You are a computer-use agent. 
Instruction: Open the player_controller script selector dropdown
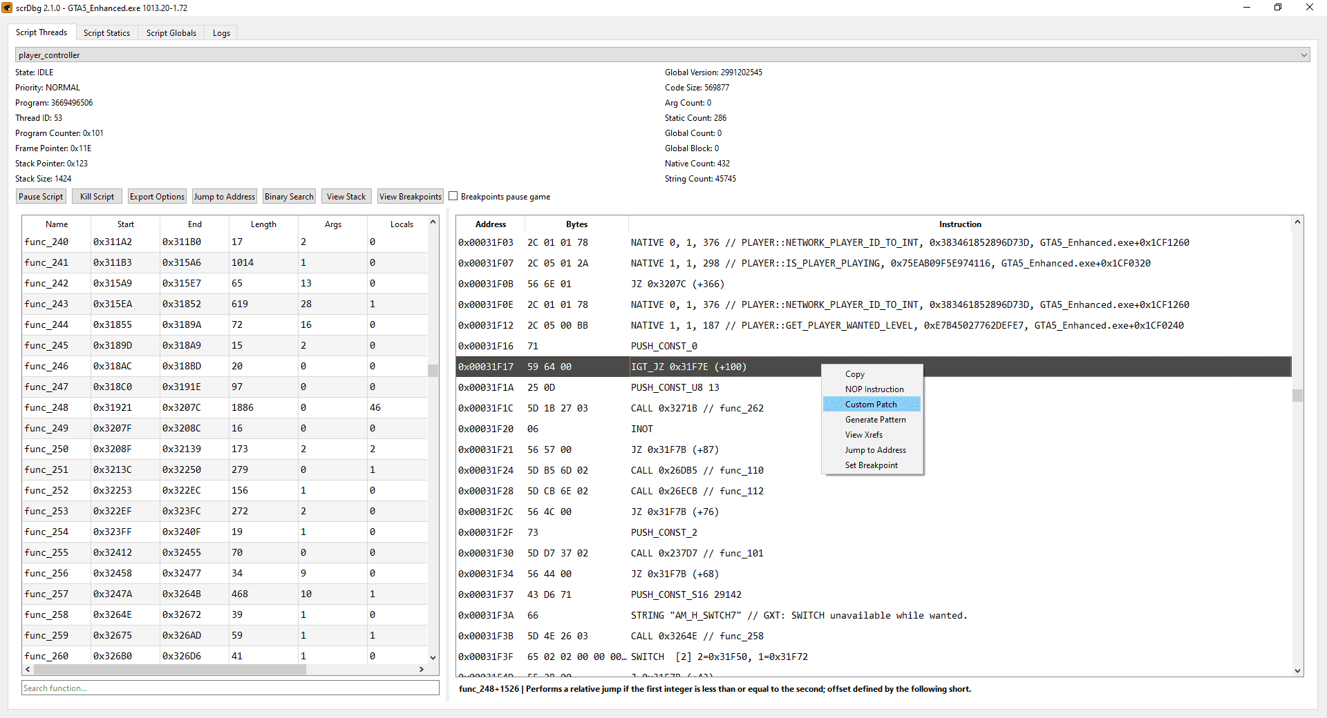1304,55
